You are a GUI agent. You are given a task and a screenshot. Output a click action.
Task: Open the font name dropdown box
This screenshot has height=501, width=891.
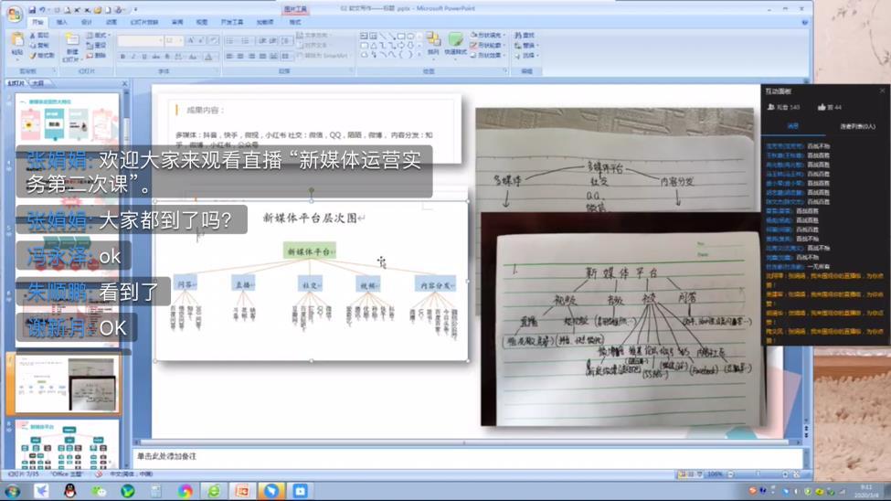tap(140, 41)
